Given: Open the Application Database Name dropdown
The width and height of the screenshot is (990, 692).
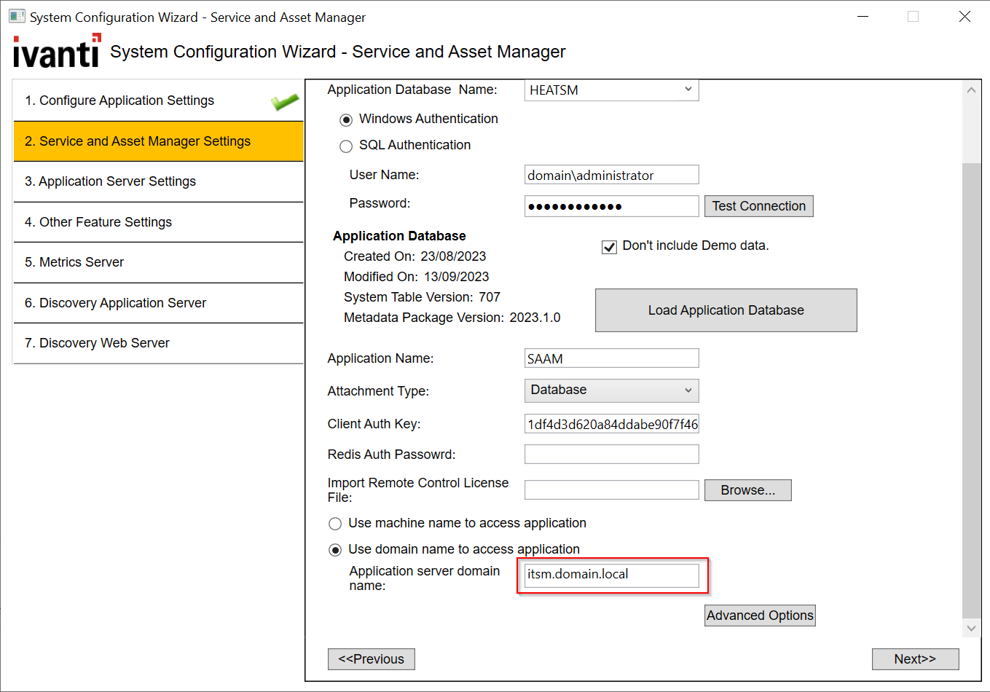Looking at the screenshot, I should point(688,90).
